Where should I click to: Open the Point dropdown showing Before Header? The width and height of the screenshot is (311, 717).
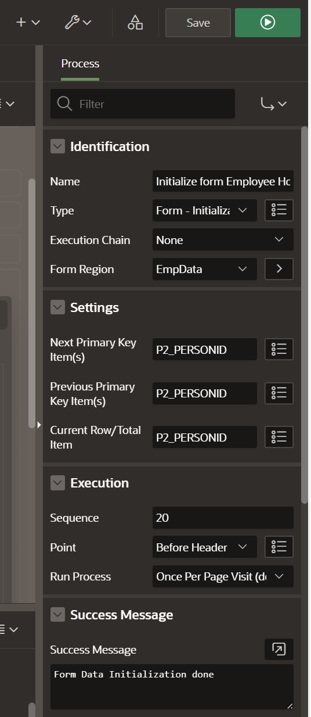point(205,547)
